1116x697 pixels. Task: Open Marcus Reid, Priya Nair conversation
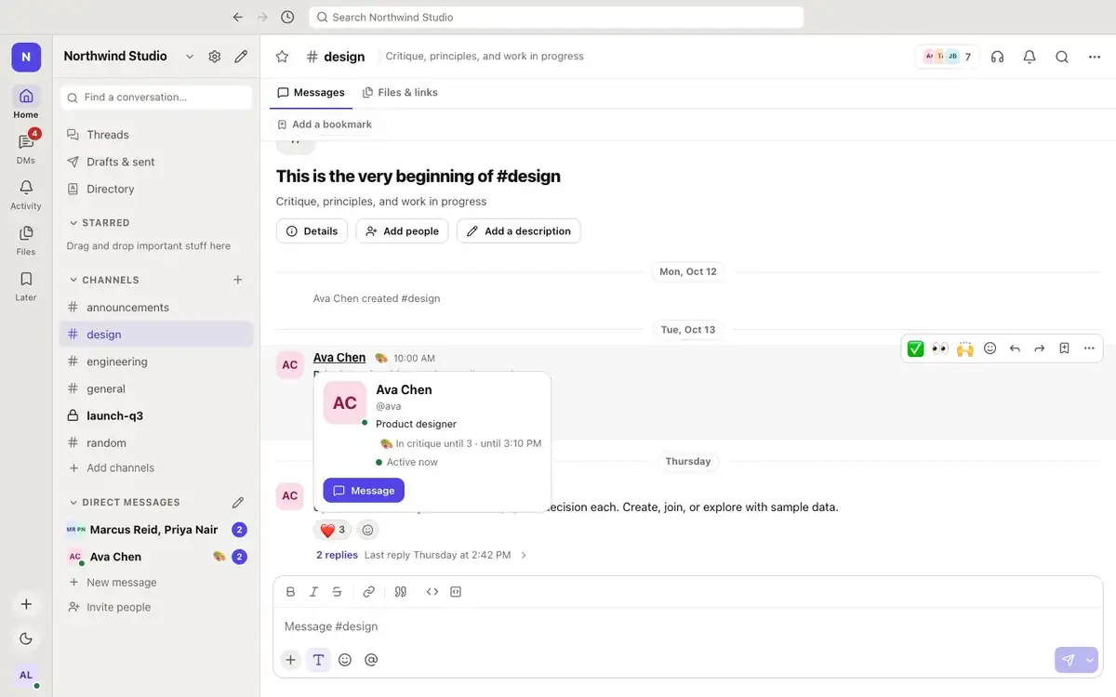[156, 530]
